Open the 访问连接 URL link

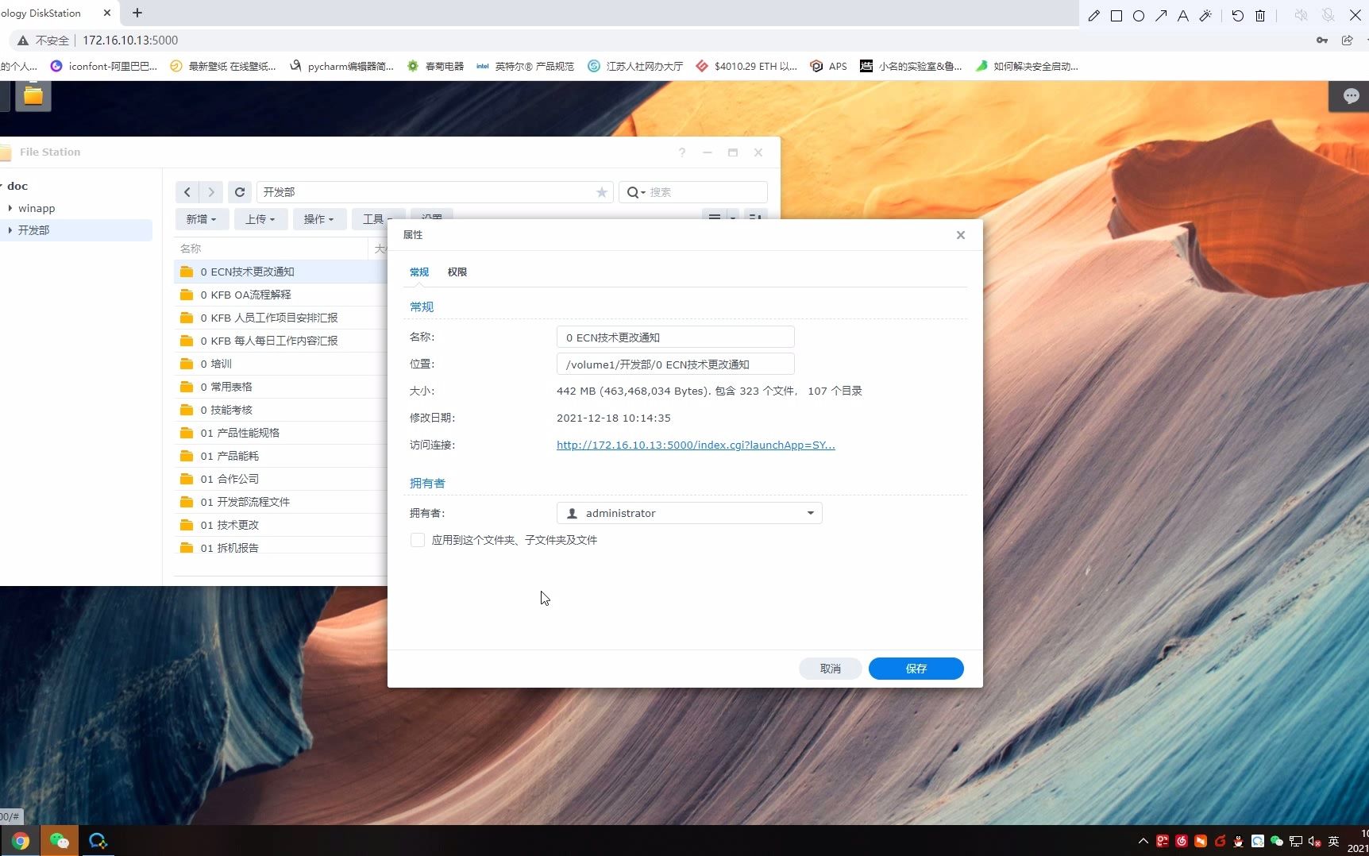pyautogui.click(x=696, y=445)
